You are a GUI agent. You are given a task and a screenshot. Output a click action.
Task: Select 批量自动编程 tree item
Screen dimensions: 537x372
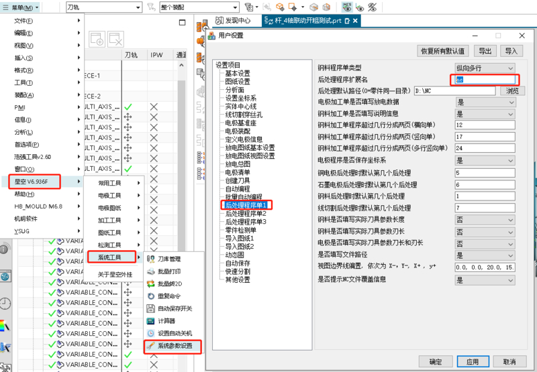(x=244, y=197)
